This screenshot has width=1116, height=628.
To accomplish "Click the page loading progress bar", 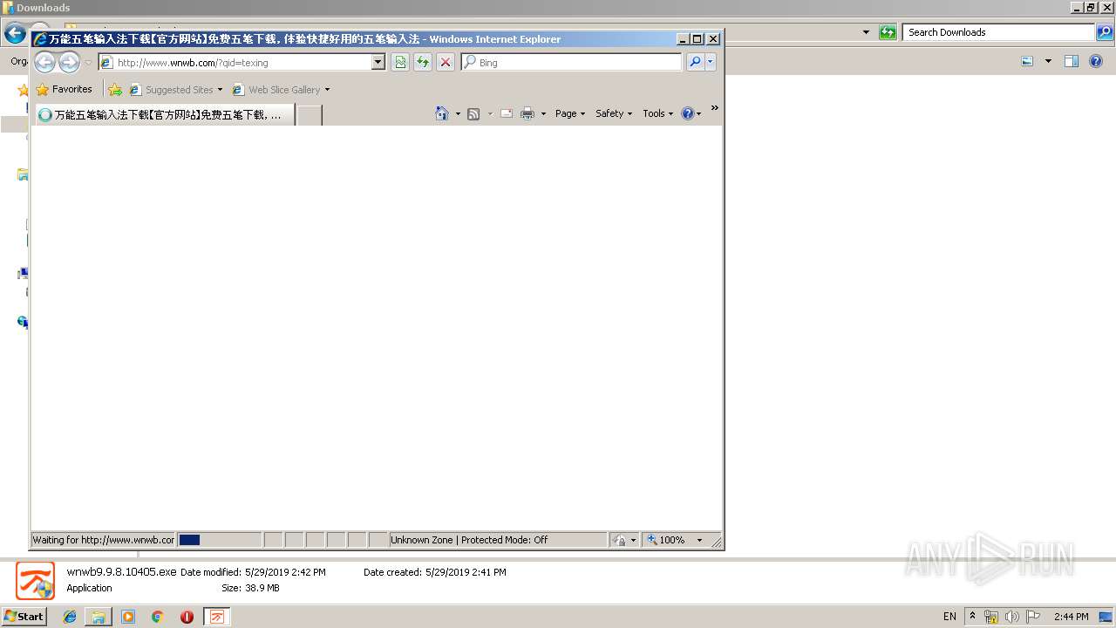I will pos(219,540).
